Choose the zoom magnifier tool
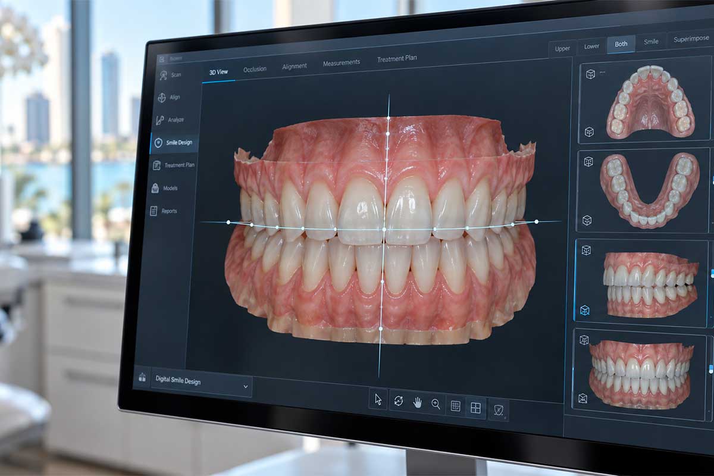714x476 pixels. [436, 405]
